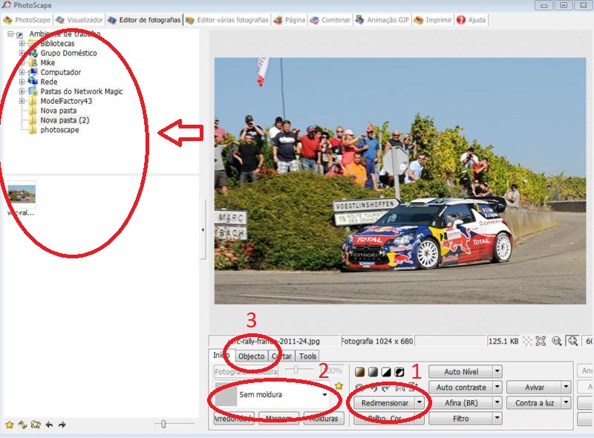The image size is (594, 438).
Task: Select the rally photo thumbnail
Action: [22, 194]
